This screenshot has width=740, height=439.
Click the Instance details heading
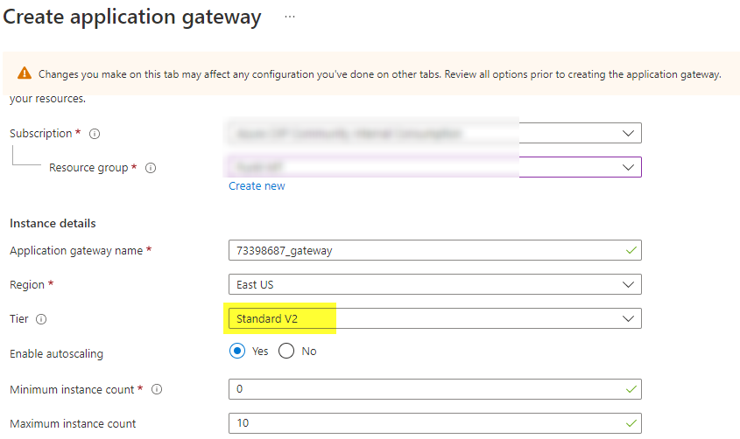point(53,224)
